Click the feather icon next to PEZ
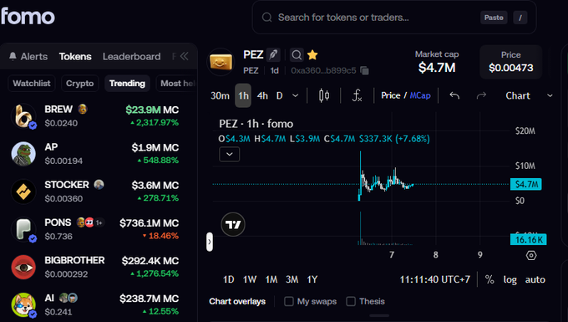The width and height of the screenshot is (568, 322). [273, 55]
